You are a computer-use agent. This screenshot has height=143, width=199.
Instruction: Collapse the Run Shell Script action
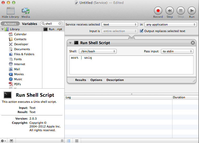click(70, 43)
